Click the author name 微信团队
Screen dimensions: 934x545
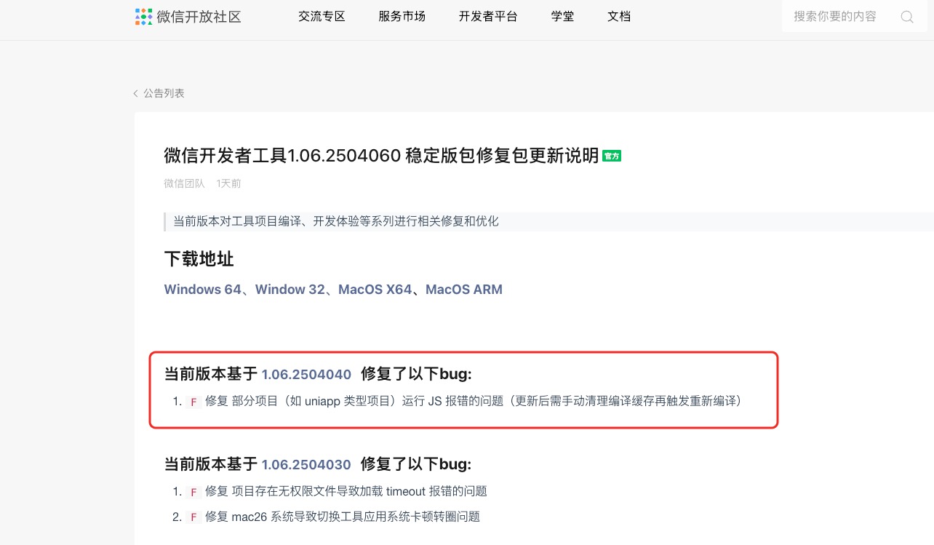click(x=185, y=183)
